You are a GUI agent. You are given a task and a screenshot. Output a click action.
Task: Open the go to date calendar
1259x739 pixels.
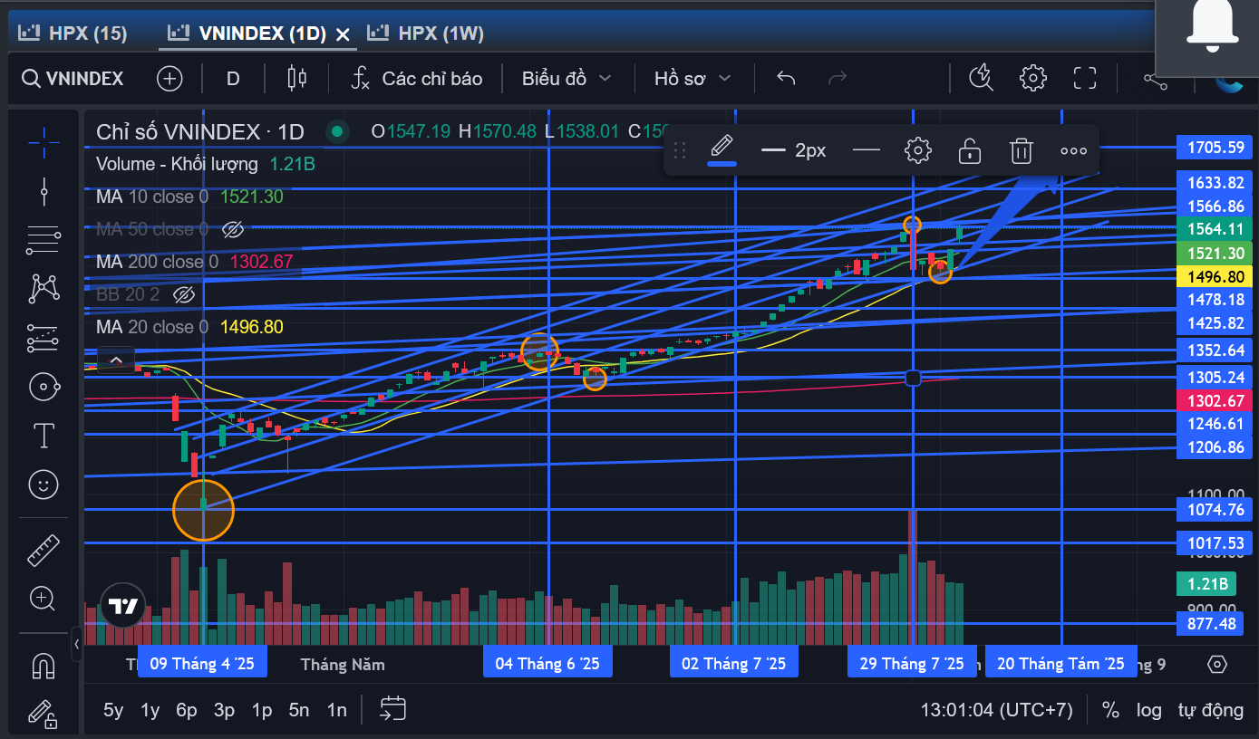392,709
